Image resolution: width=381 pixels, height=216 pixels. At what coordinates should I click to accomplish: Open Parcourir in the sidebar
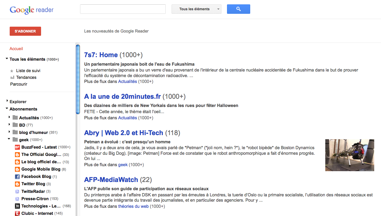point(19,84)
